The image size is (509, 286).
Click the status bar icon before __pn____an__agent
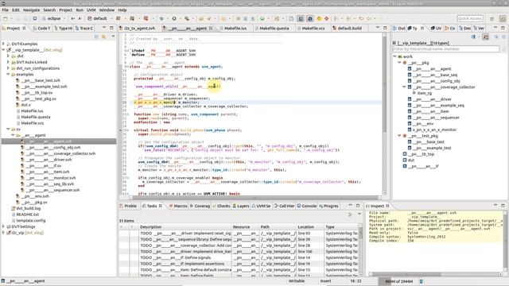click(3, 281)
